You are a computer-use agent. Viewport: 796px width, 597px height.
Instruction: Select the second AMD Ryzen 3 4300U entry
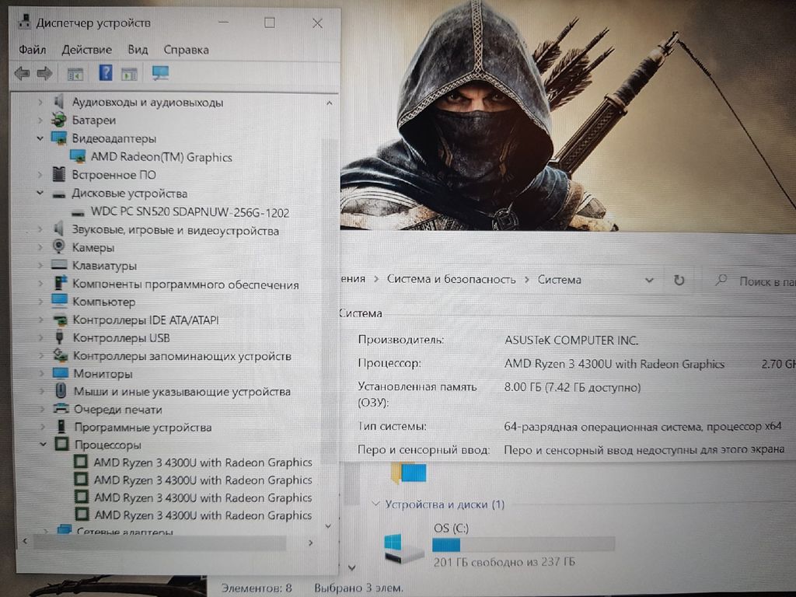coord(203,480)
